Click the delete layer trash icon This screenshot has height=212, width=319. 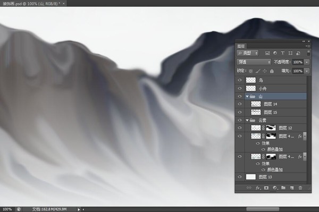300,188
